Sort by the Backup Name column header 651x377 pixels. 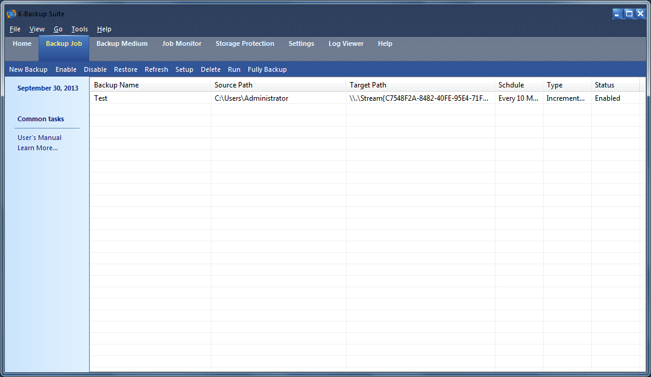[149, 85]
